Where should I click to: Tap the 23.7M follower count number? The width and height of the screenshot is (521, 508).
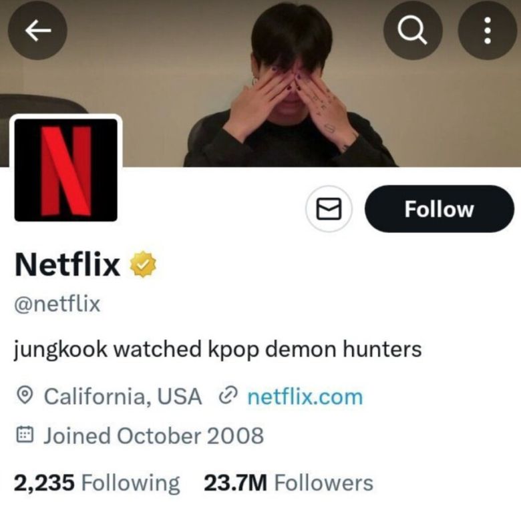(x=235, y=483)
